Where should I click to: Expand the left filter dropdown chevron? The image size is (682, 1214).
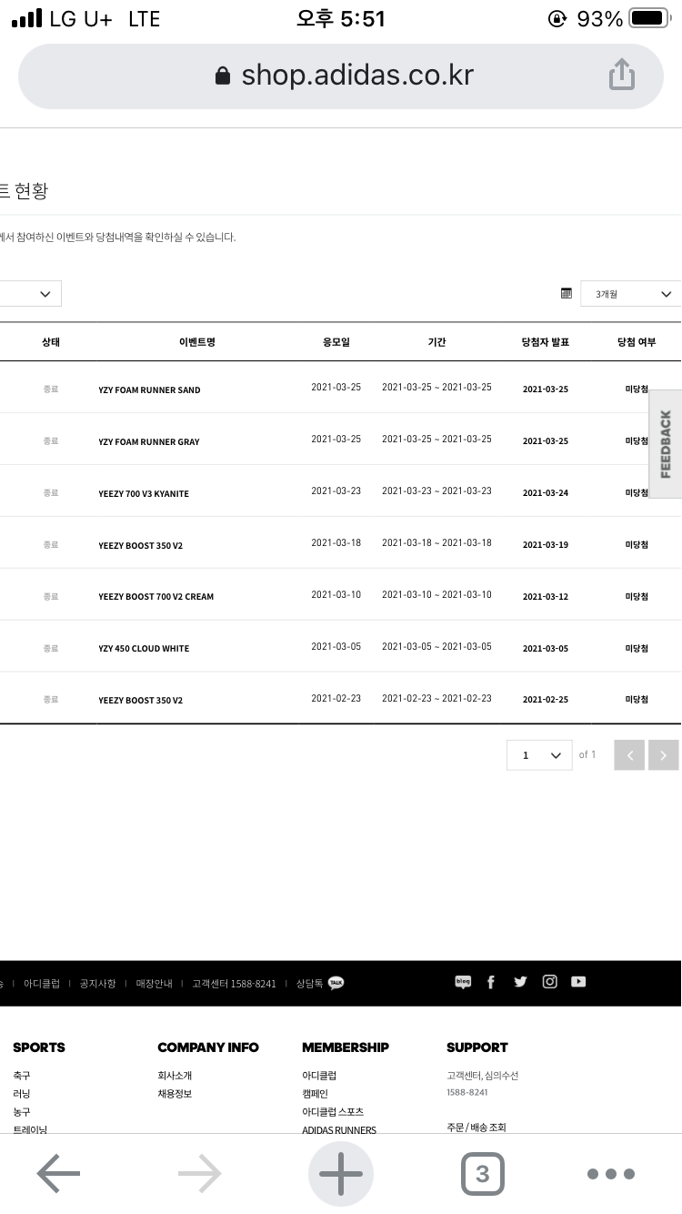[x=45, y=293]
